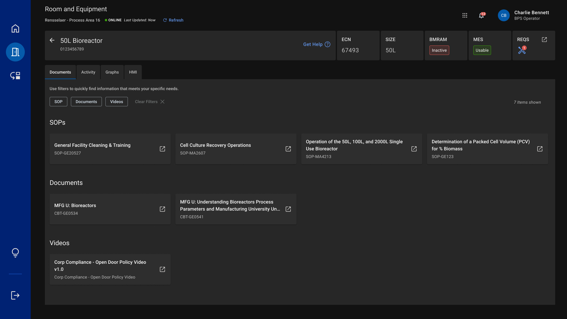Click the back arrow next to 50L Bioreactor

[52, 40]
